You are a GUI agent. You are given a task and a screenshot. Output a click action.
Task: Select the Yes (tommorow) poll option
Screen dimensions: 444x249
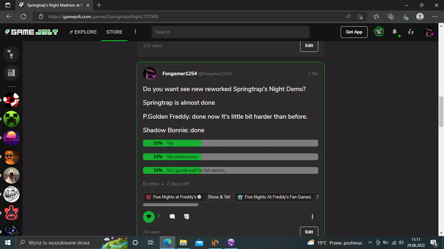point(230,156)
